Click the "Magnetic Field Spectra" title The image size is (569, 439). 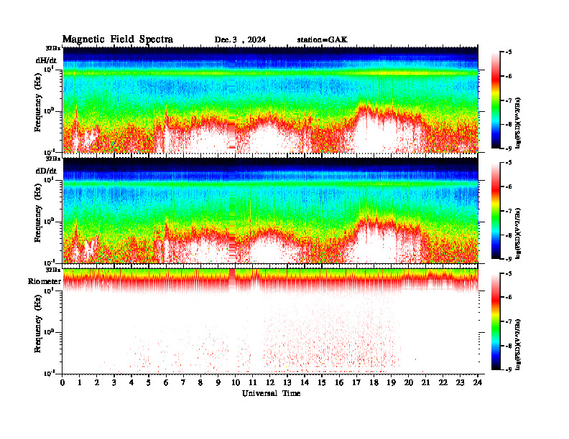118,39
